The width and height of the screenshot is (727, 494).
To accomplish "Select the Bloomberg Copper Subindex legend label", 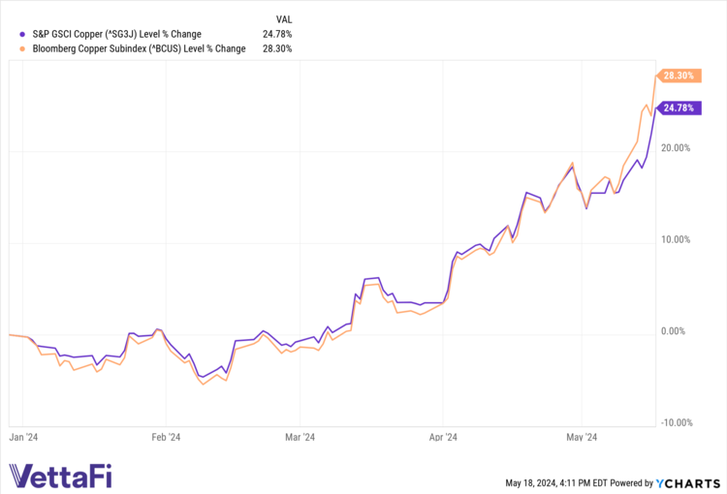I will click(129, 47).
